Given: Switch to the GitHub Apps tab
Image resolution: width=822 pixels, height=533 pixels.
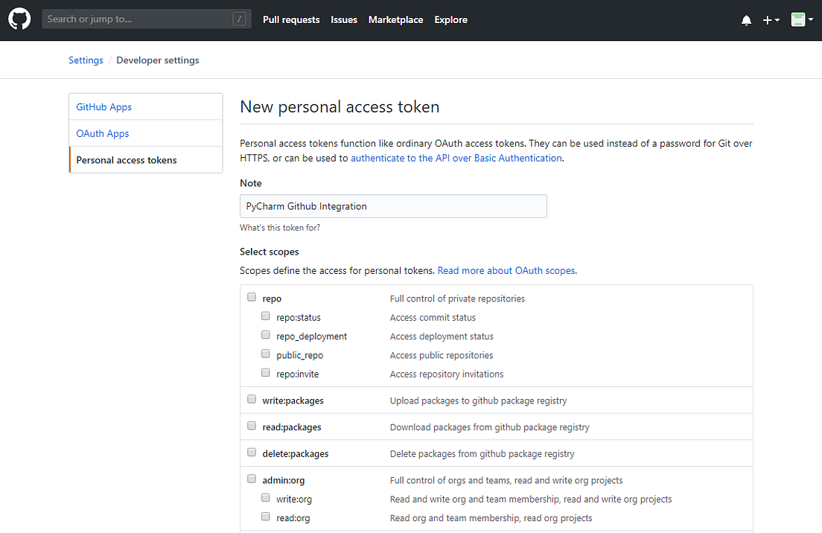Looking at the screenshot, I should [x=103, y=107].
